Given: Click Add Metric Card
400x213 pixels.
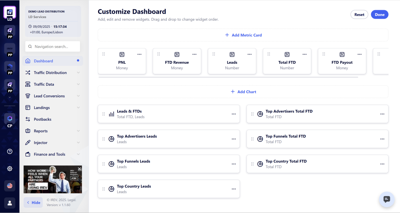Looking at the screenshot, I should point(243,35).
